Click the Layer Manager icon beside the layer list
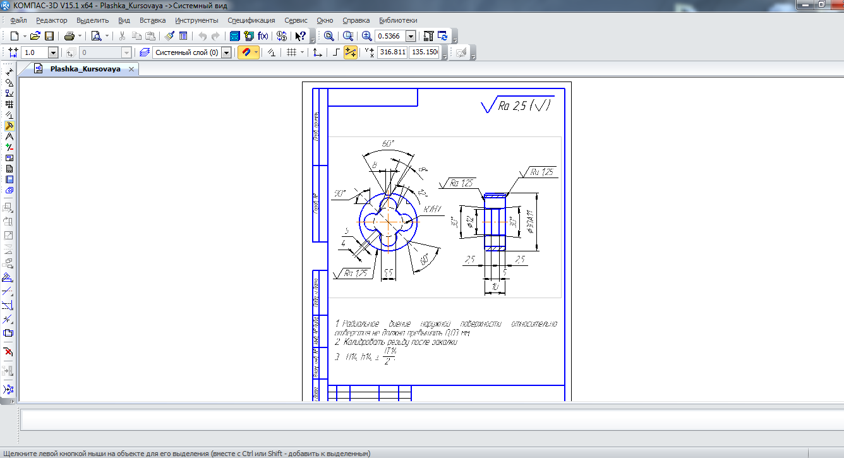Screen dimensions: 844x458 (x=145, y=53)
